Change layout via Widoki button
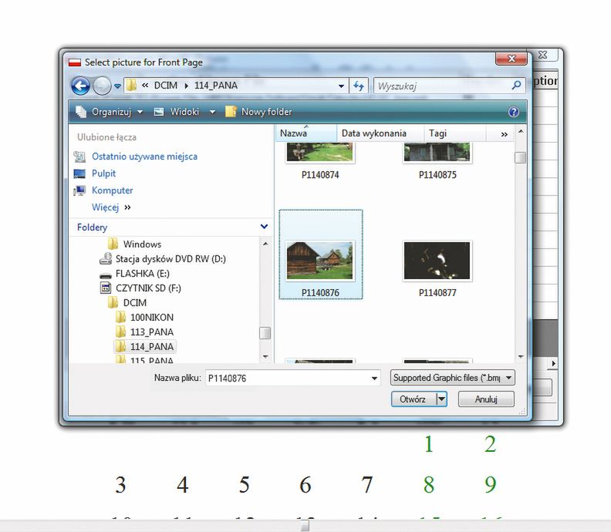Image resolution: width=611 pixels, height=532 pixels. 177,112
